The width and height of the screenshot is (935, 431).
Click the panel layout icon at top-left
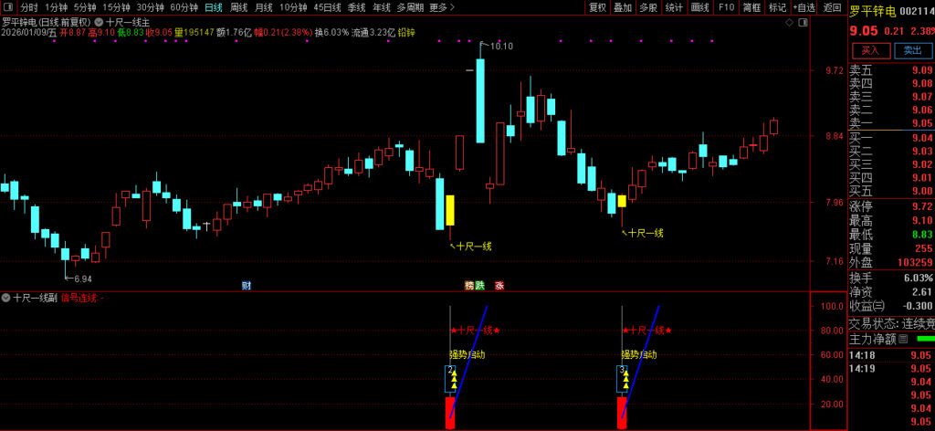[7, 7]
